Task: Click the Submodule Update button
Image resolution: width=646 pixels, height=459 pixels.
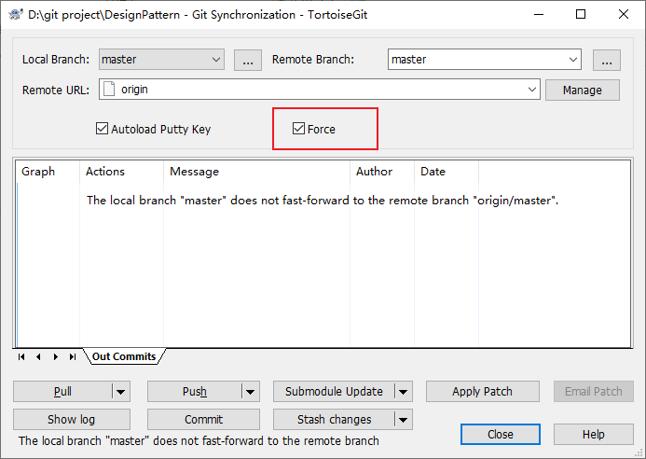Action: [x=334, y=392]
